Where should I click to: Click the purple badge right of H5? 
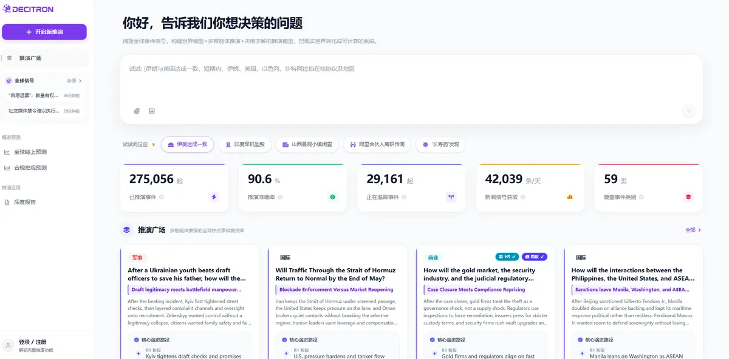pyautogui.click(x=534, y=257)
